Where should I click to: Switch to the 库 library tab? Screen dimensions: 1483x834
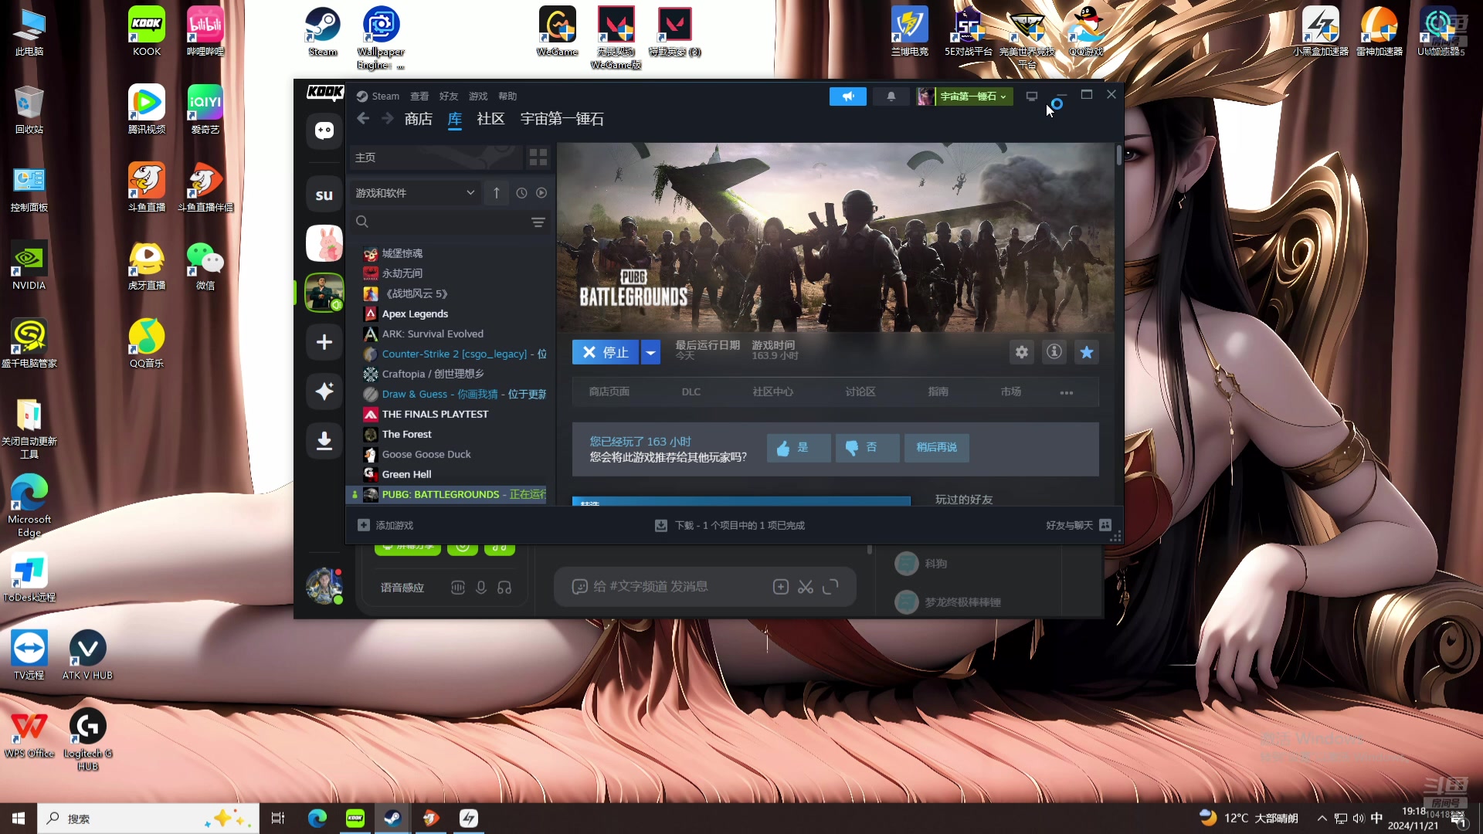coord(455,119)
